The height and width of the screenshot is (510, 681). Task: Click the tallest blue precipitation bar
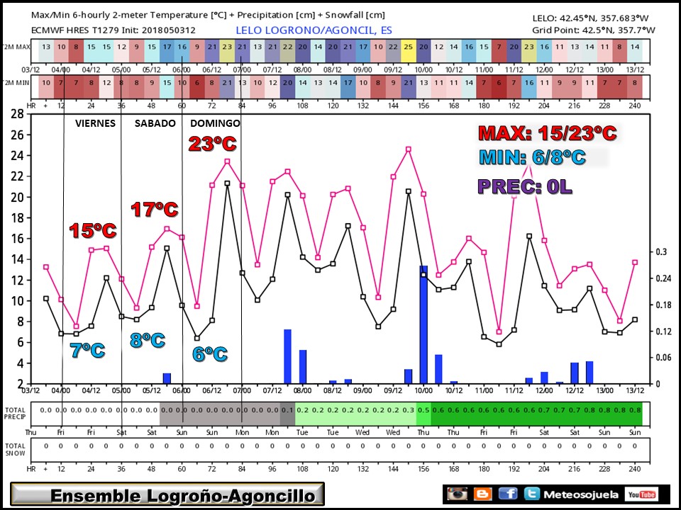(x=423, y=324)
